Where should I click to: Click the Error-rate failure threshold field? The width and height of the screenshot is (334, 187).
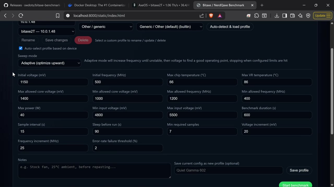pyautogui.click(x=128, y=148)
